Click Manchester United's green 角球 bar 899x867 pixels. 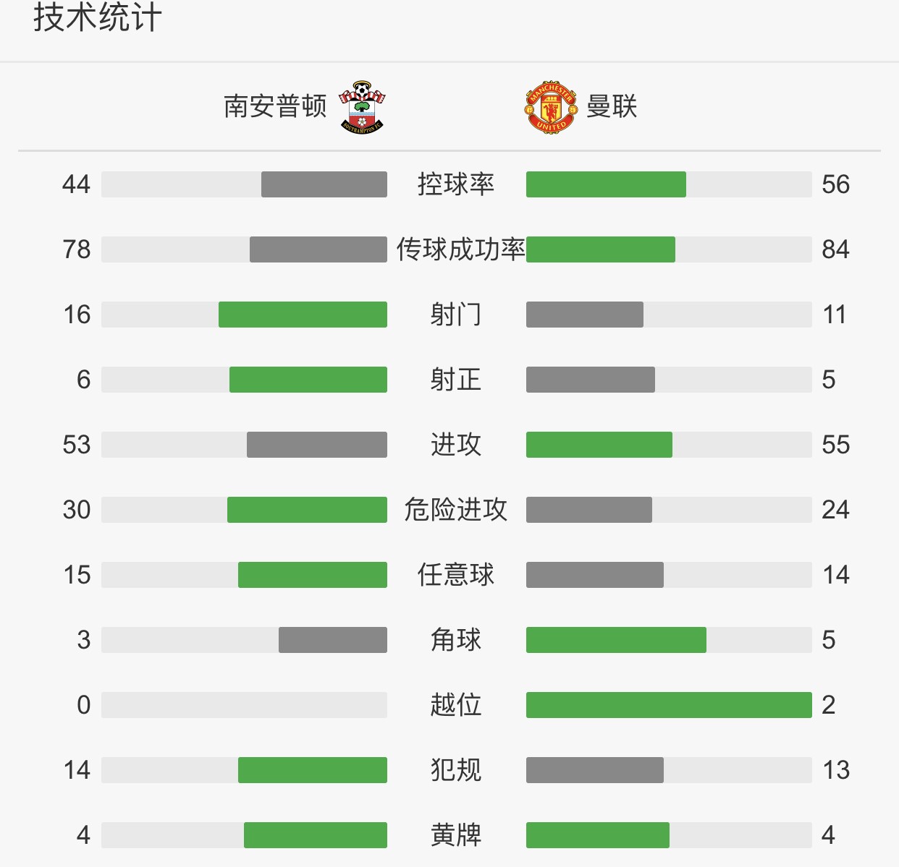616,640
